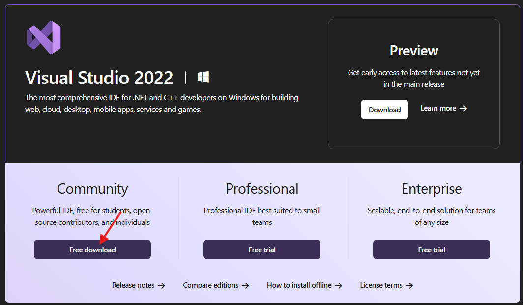This screenshot has width=523, height=305.
Task: Click the Preview card heading
Action: tap(413, 51)
